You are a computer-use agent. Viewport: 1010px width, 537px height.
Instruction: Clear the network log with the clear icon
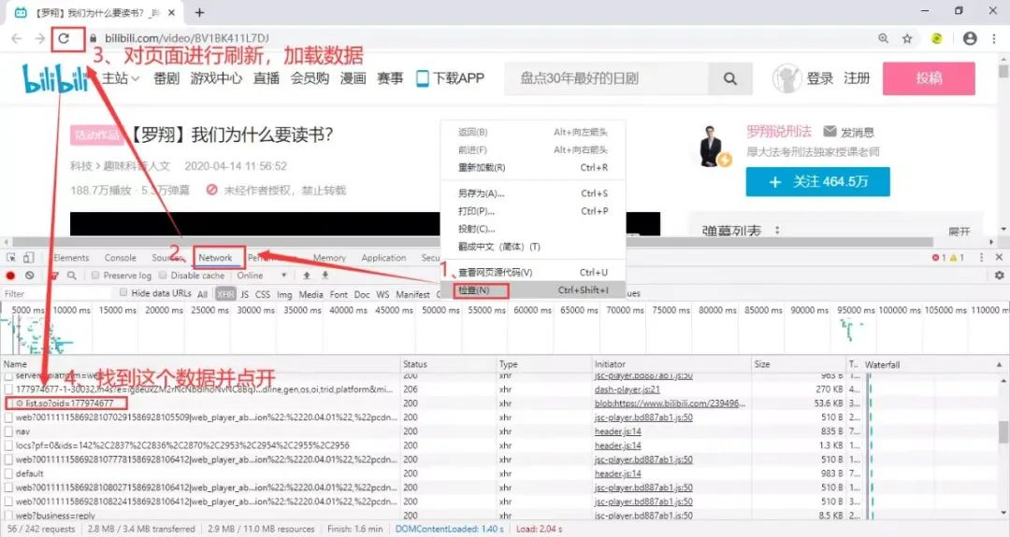tap(30, 276)
